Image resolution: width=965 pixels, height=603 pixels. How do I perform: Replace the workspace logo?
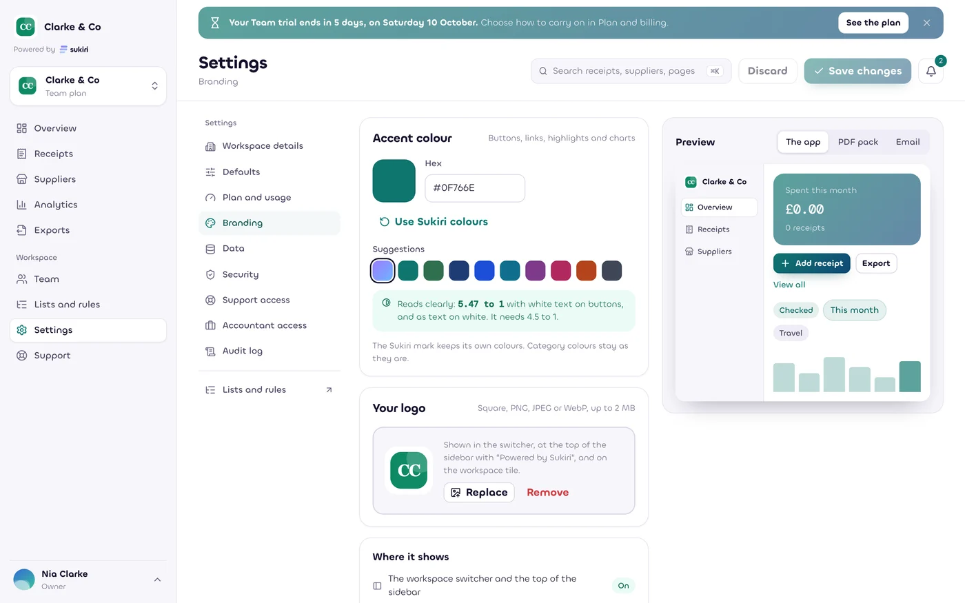(479, 493)
